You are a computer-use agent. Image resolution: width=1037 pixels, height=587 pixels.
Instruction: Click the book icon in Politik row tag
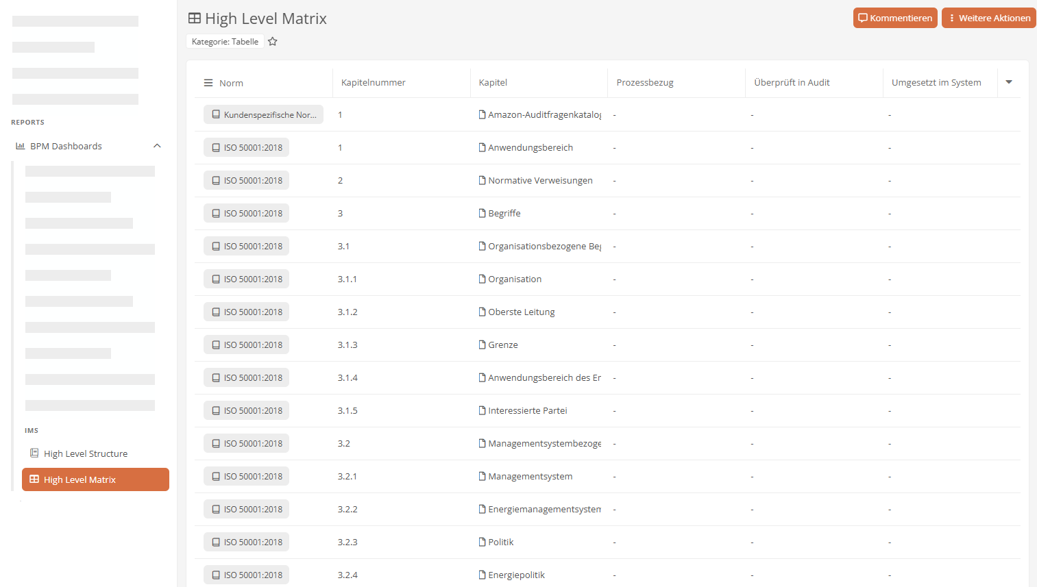point(216,542)
